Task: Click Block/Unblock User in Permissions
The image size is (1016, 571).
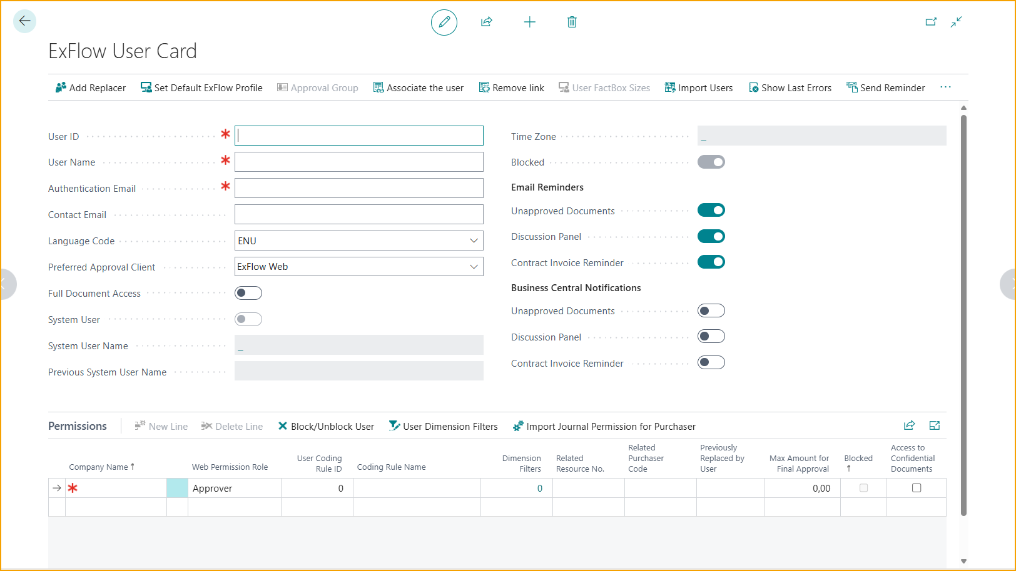Action: (x=326, y=427)
